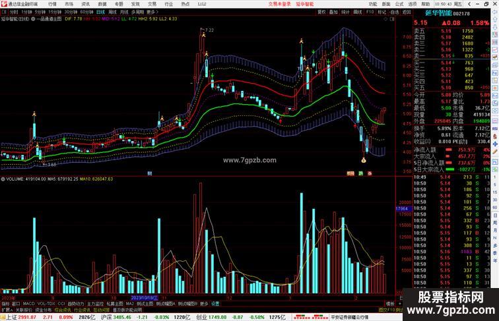
Task: Expand the 更多 period options
Action: (x=152, y=12)
